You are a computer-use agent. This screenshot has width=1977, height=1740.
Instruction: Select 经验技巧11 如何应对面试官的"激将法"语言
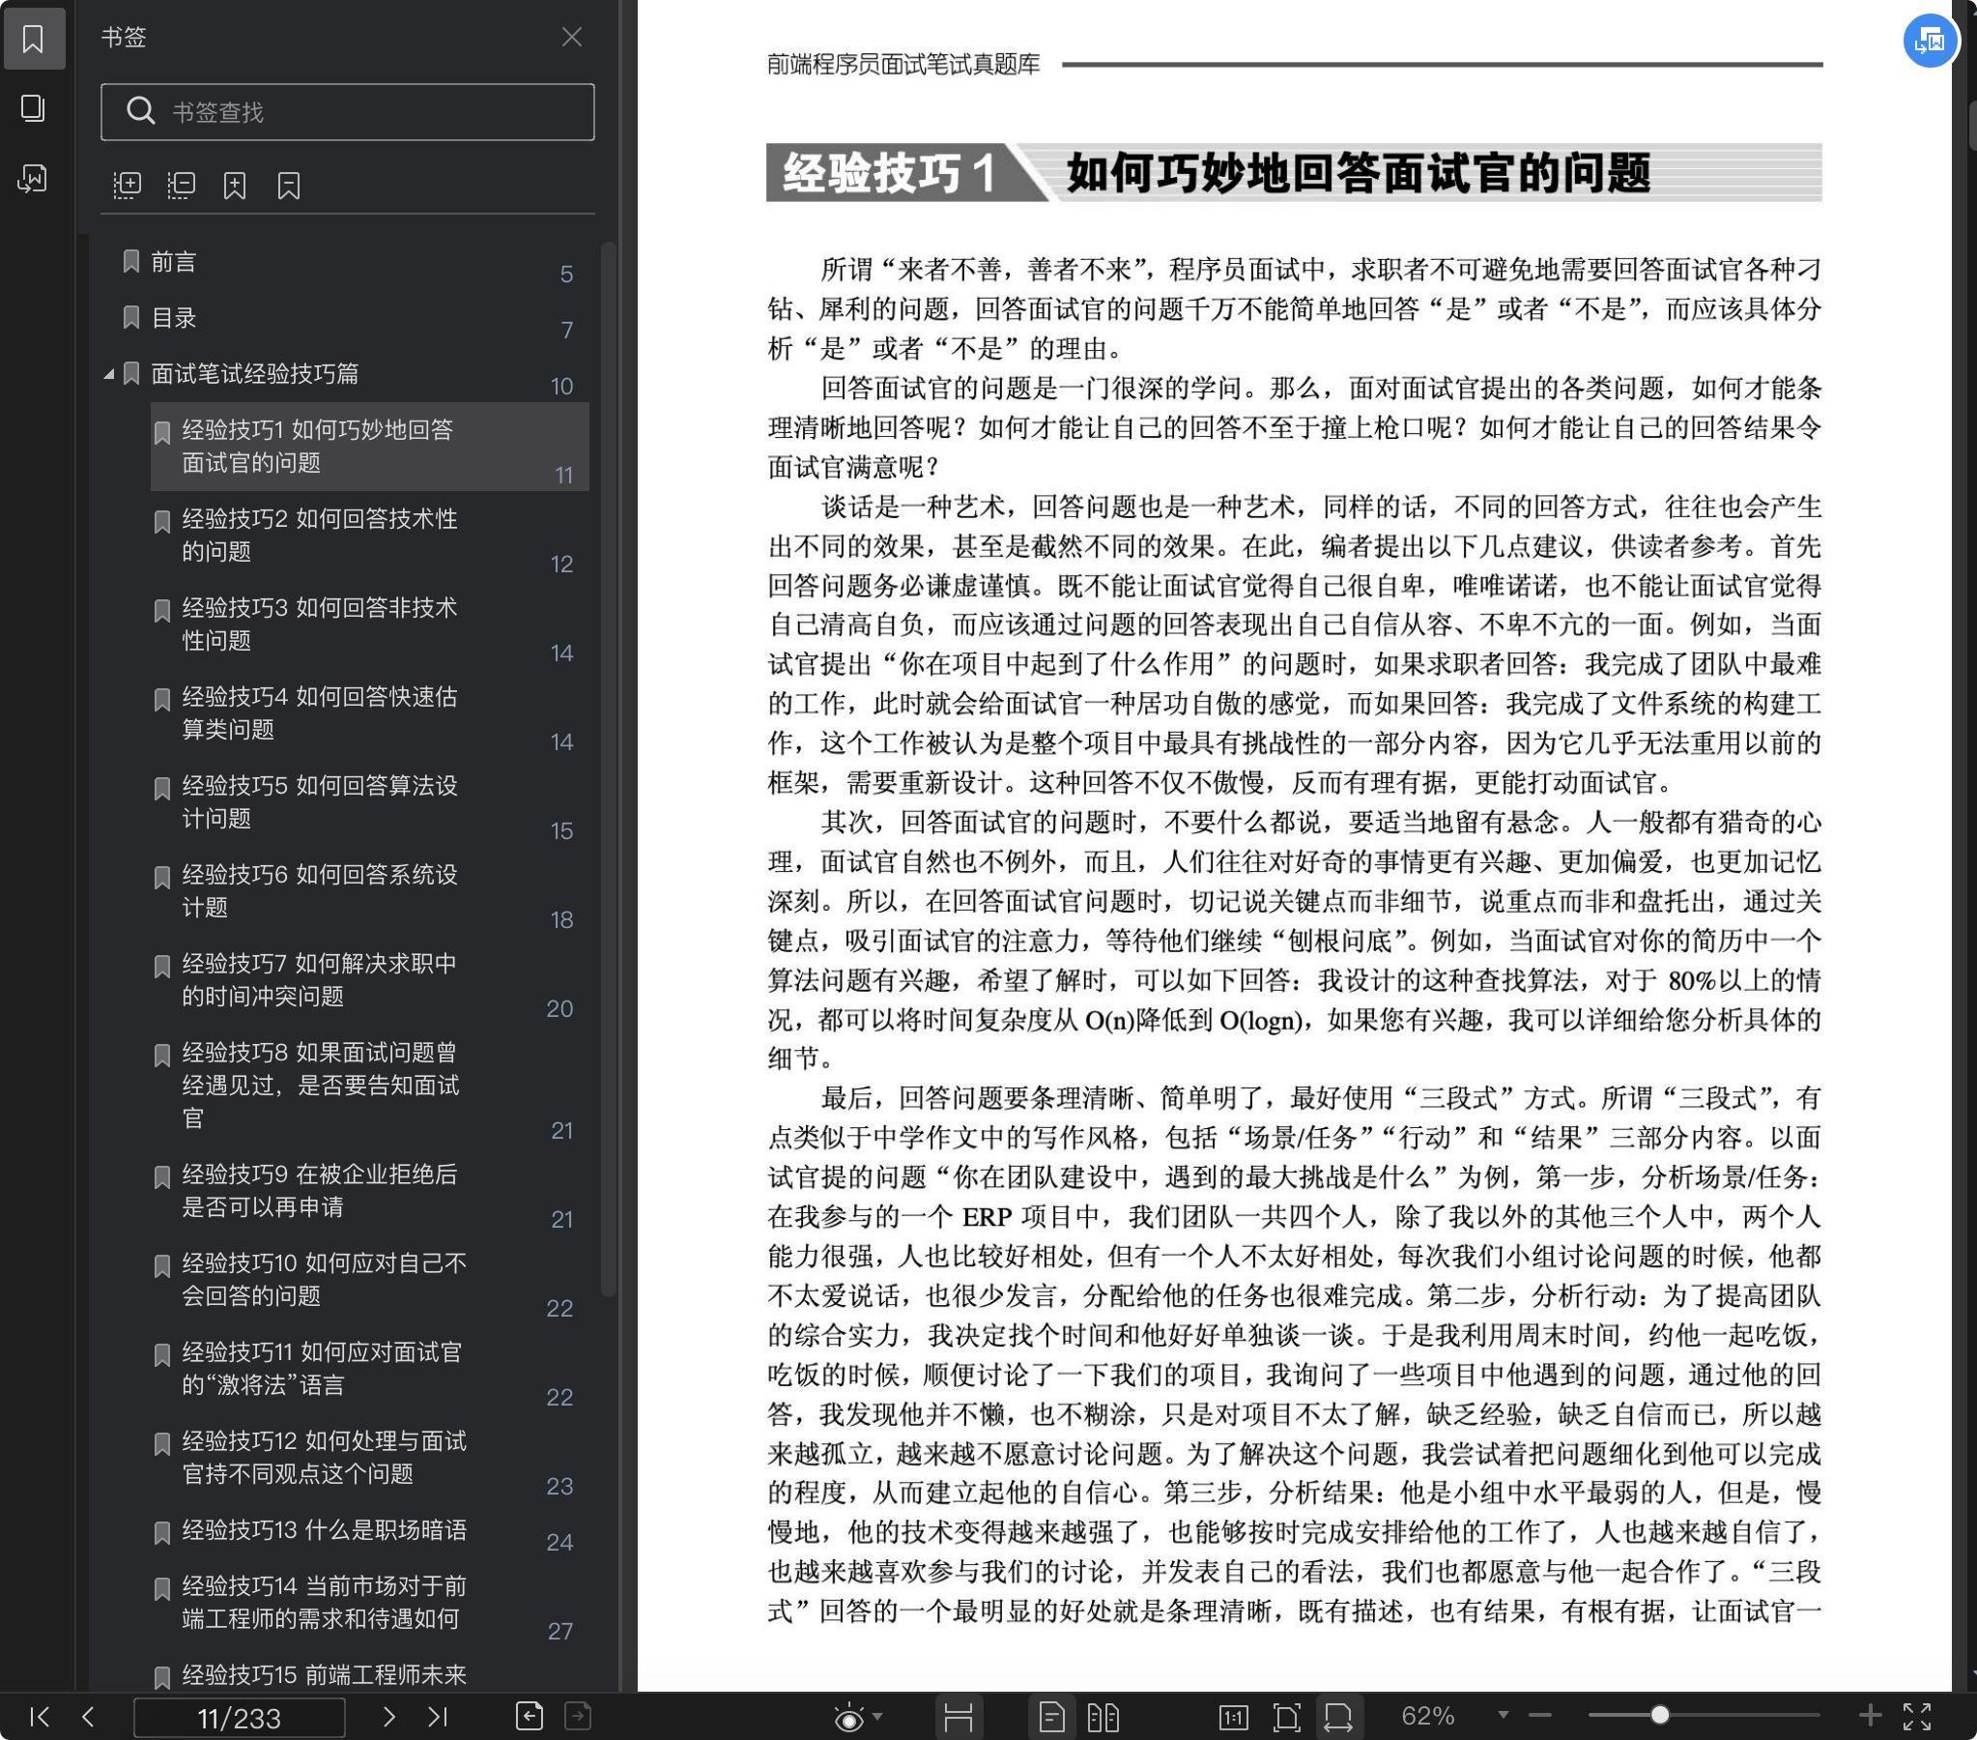369,1371
